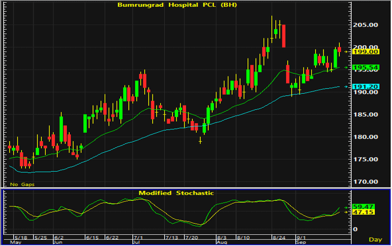
Task: Click the Aug month label
Action: coord(222,243)
